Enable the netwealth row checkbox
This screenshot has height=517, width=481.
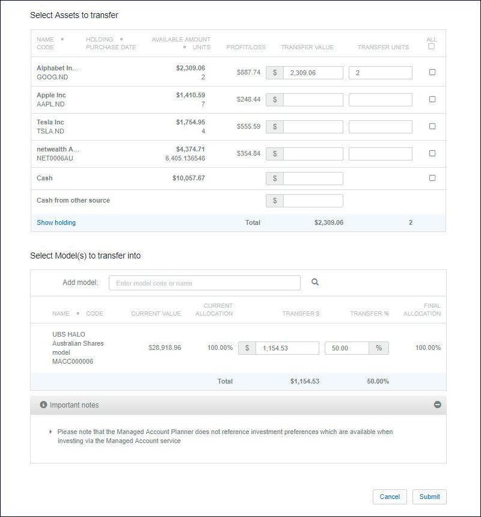432,153
